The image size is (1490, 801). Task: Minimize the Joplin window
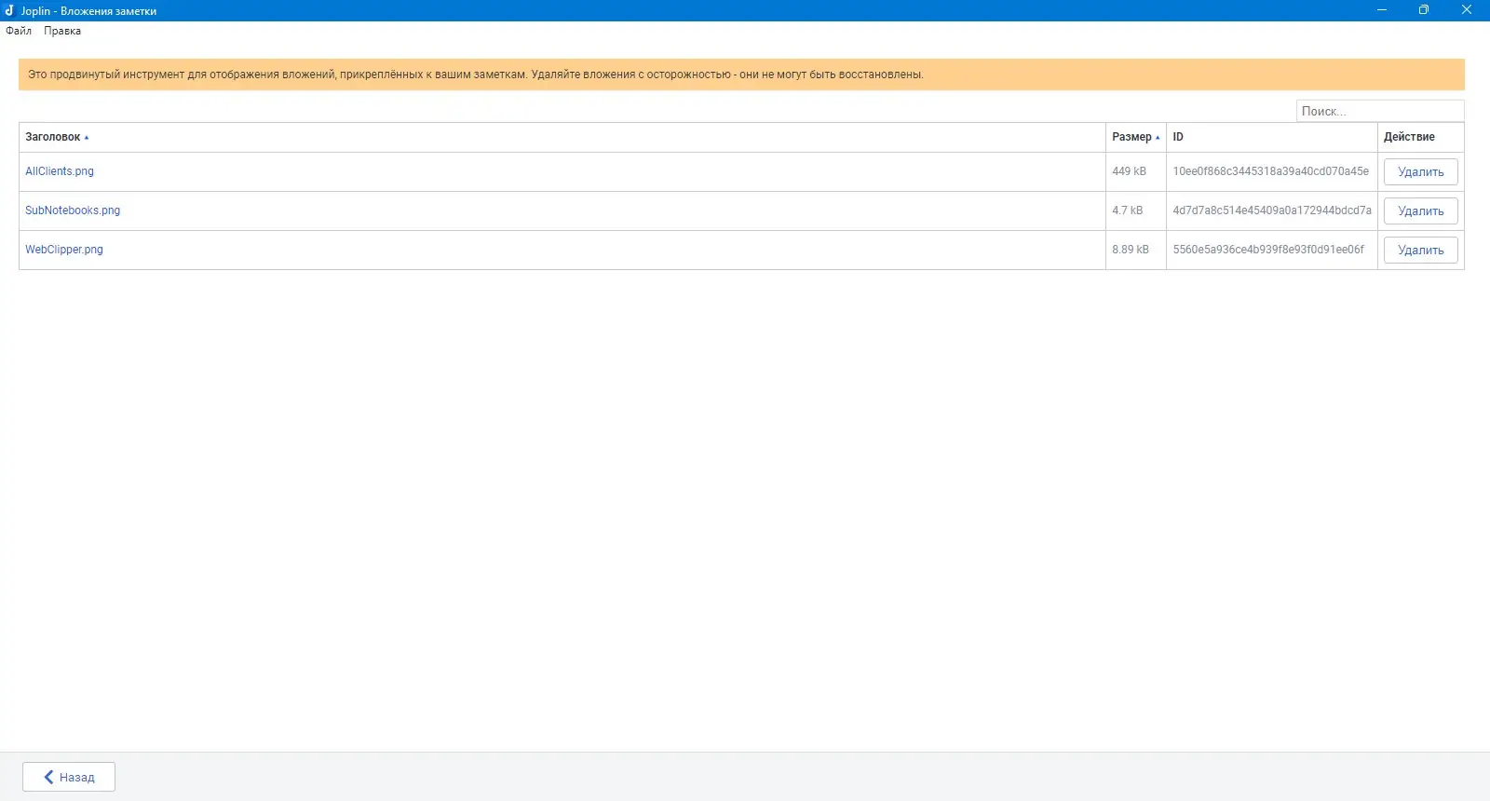(1382, 10)
